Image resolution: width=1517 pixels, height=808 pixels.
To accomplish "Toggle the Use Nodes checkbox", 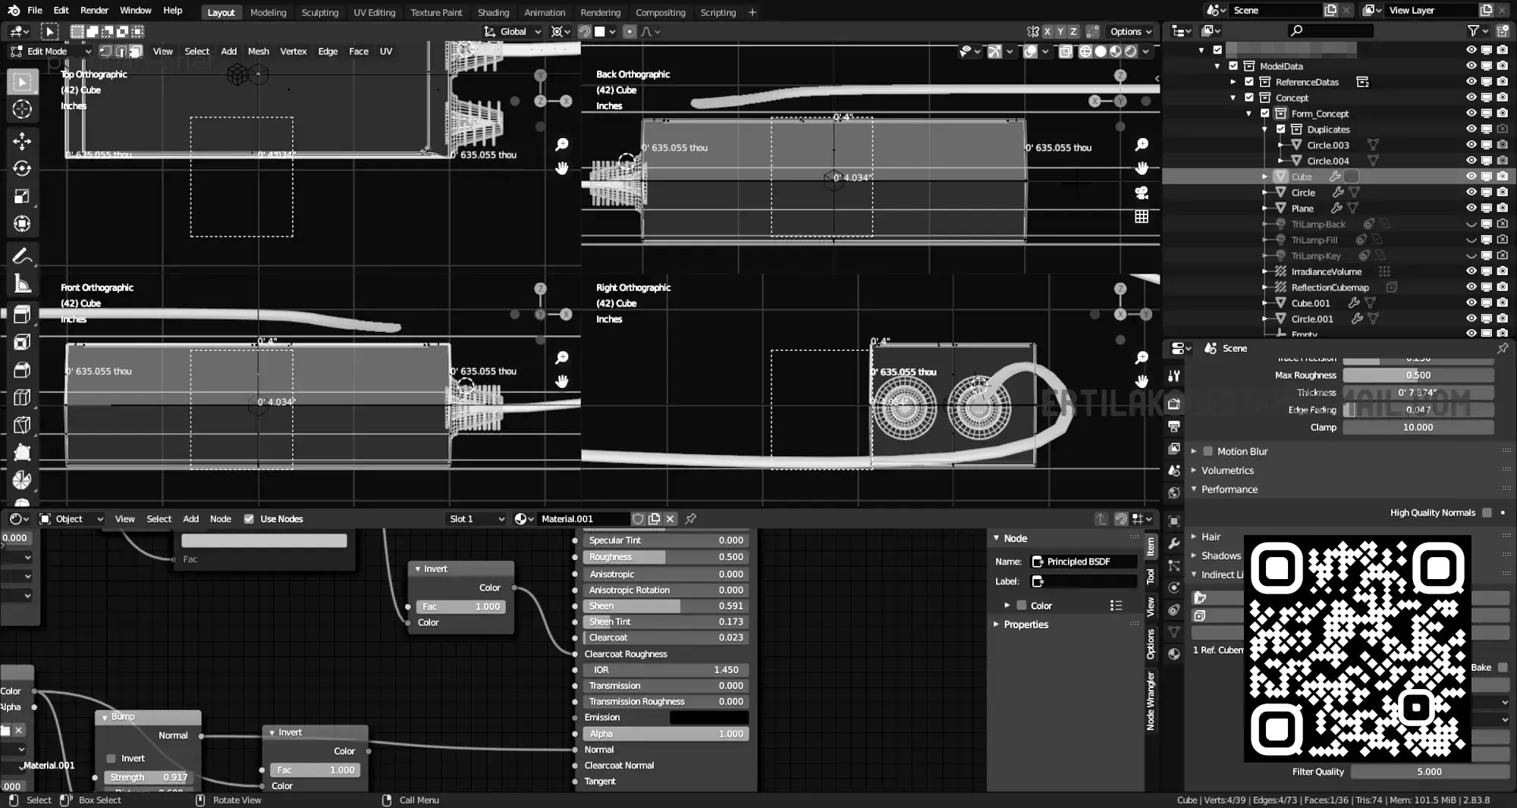I will (249, 519).
